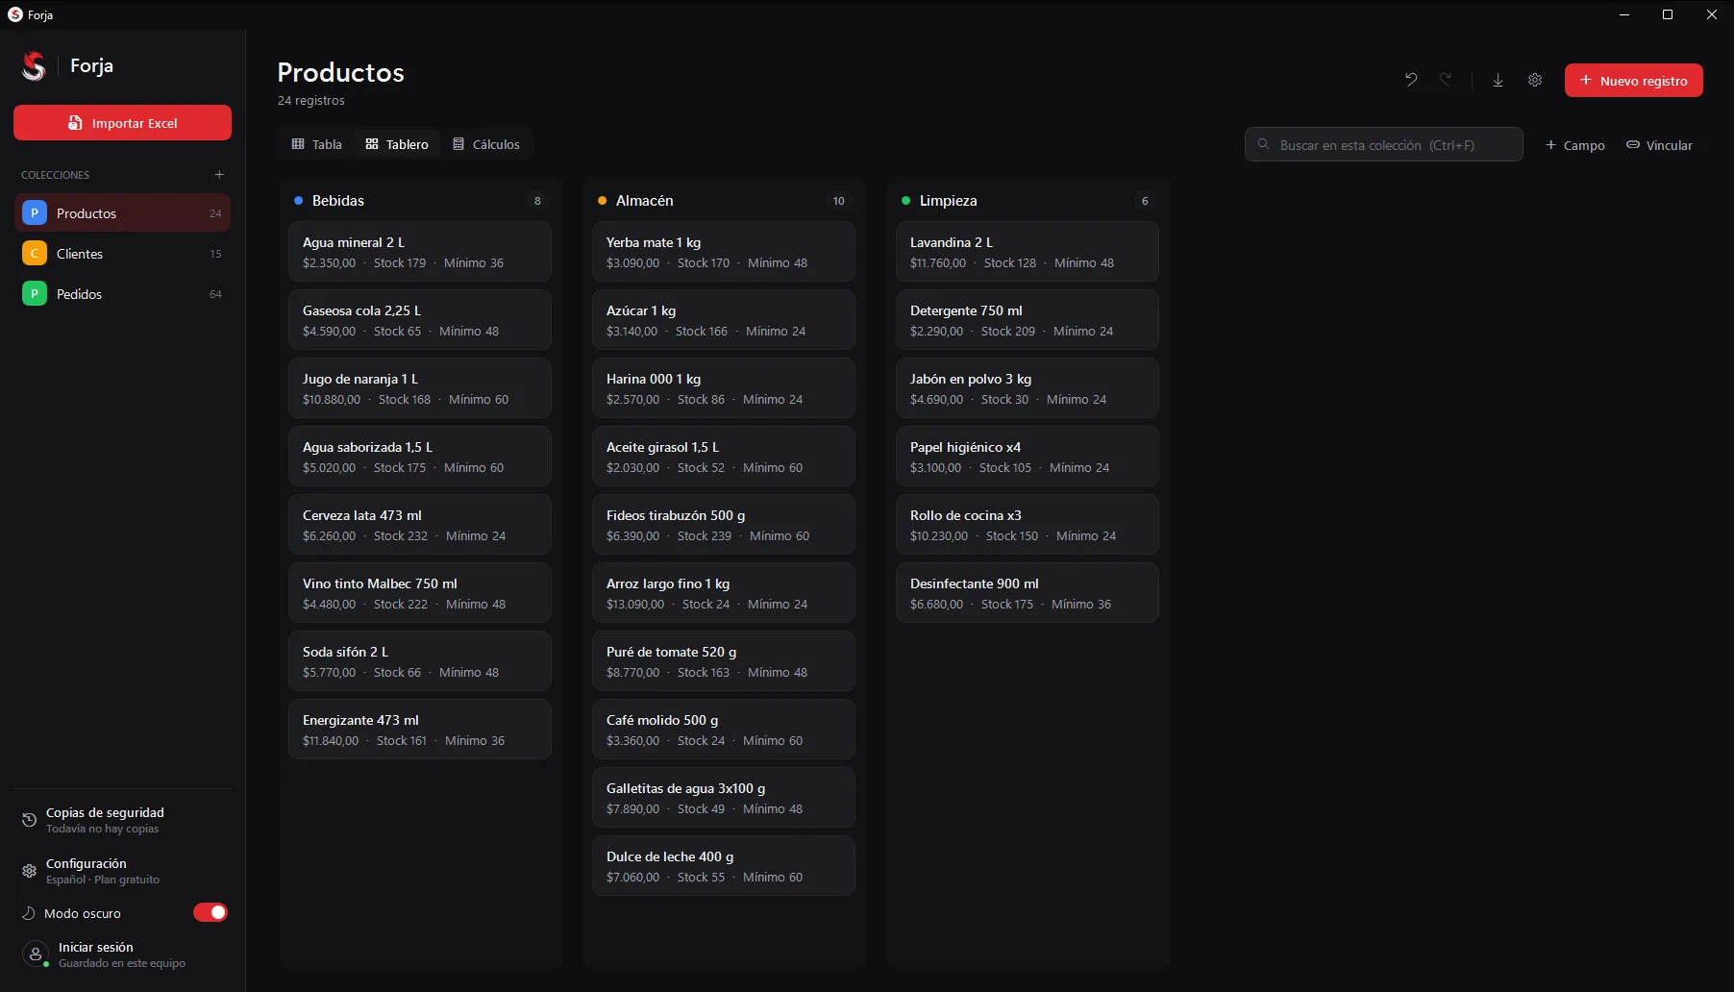
Task: Switch to Tabla view tab
Action: tap(317, 144)
